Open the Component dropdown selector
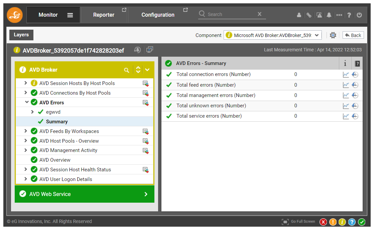This screenshot has width=374, height=230. [272, 35]
